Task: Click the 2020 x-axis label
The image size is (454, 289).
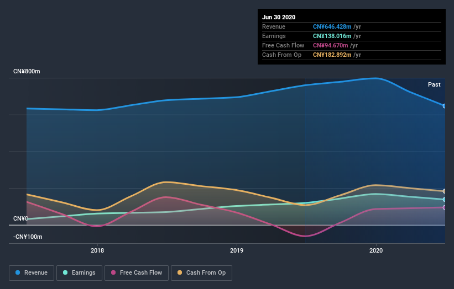Action: 376,250
